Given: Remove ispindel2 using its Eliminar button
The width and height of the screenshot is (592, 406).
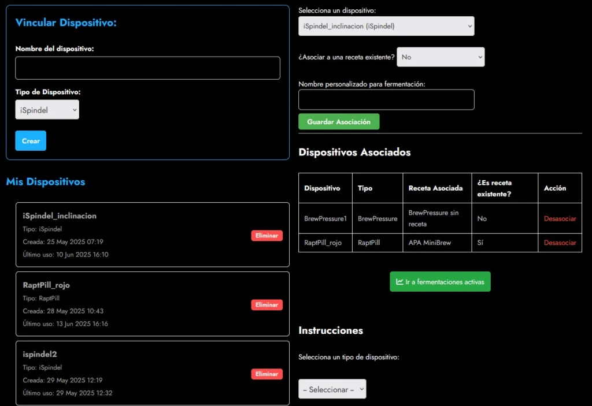Looking at the screenshot, I should coord(267,374).
